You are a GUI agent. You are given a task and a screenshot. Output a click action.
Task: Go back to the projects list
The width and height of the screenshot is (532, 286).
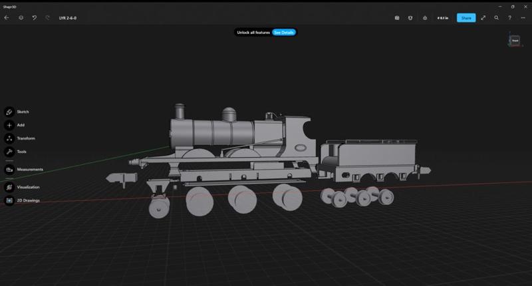coord(7,18)
